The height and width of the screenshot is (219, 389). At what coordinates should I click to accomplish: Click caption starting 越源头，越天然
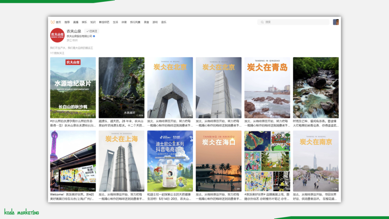pos(122,123)
